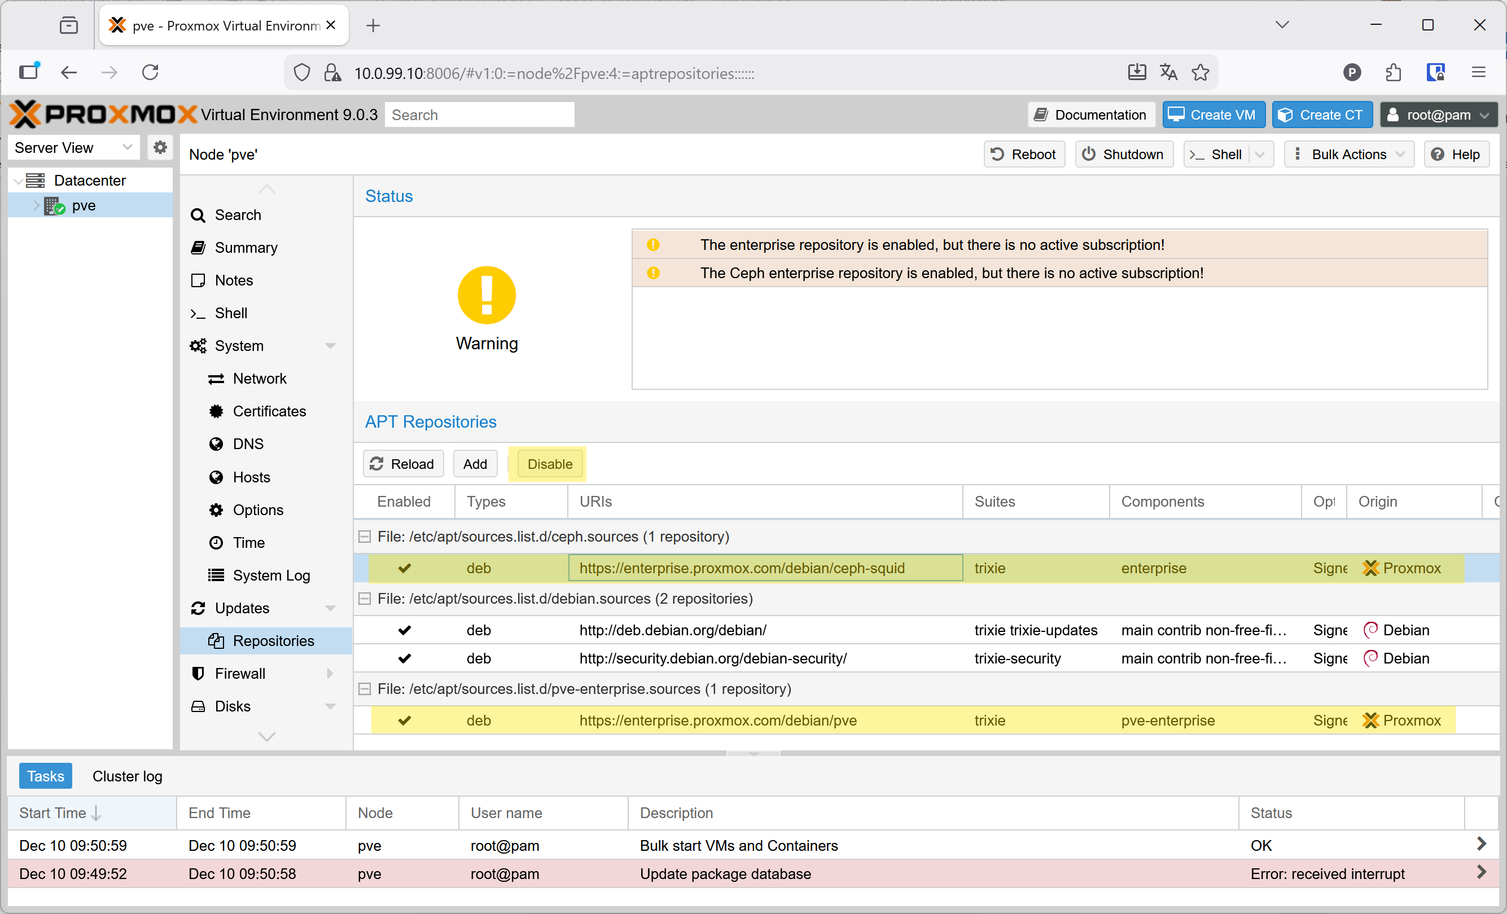Click the Firefox sidebar view icon
Screen dimensions: 1507x914
coord(29,72)
